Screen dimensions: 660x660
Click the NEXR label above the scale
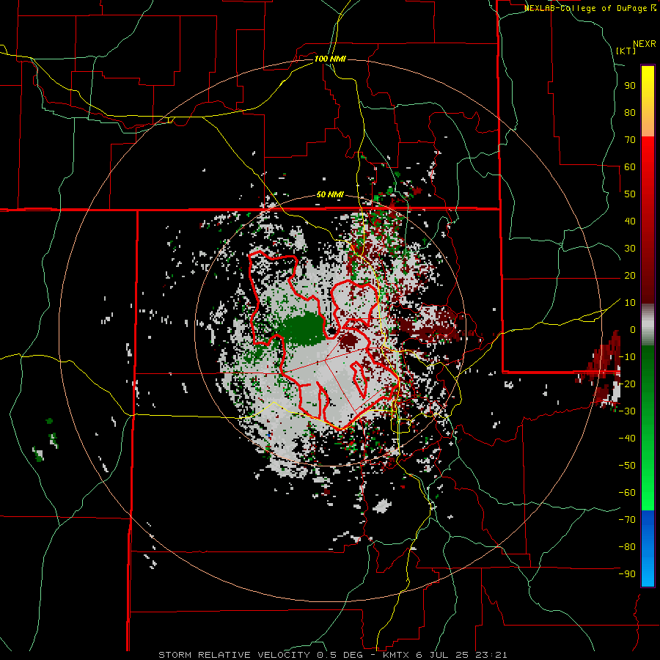(x=644, y=44)
